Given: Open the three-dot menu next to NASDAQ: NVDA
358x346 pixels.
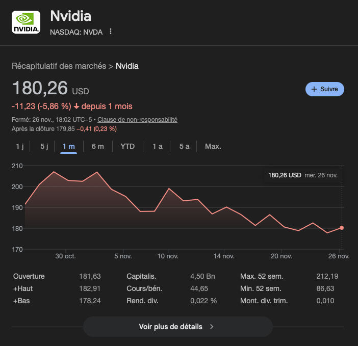Looking at the screenshot, I should (111, 31).
